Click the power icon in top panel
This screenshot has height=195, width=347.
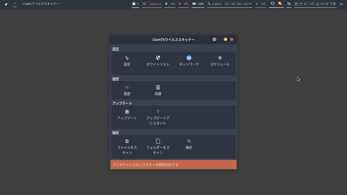341,4
